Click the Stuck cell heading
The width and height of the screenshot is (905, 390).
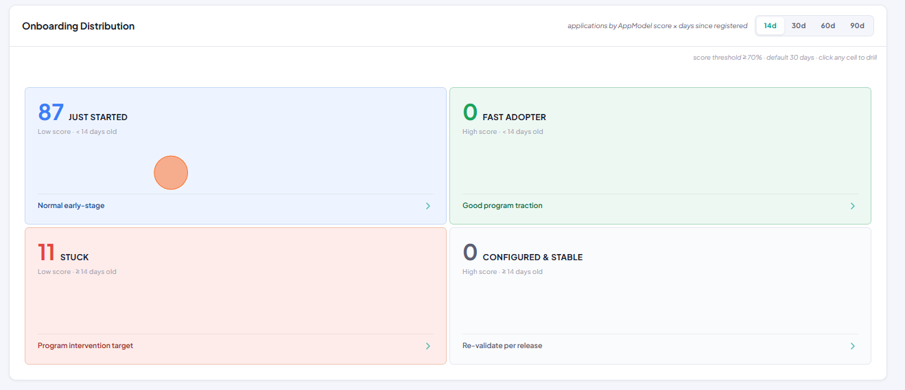point(75,257)
